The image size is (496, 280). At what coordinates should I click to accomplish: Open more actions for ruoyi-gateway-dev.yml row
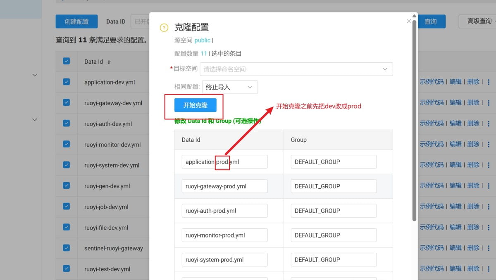click(x=489, y=103)
